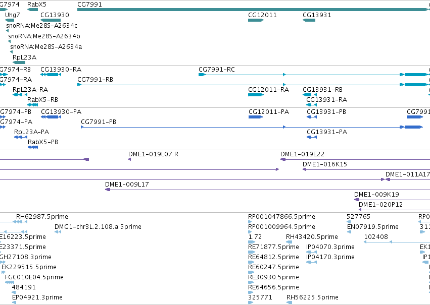Click snoRNA:Me28S-A2634c label
This screenshot has height=305, width=430.
41,25
